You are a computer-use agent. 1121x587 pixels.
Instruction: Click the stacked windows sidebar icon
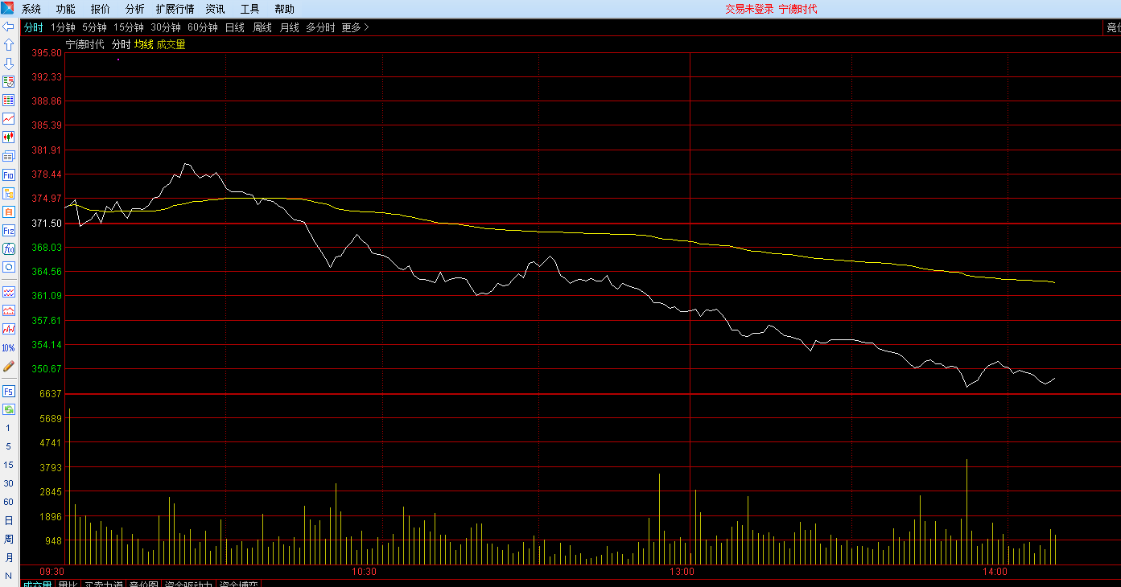click(9, 156)
